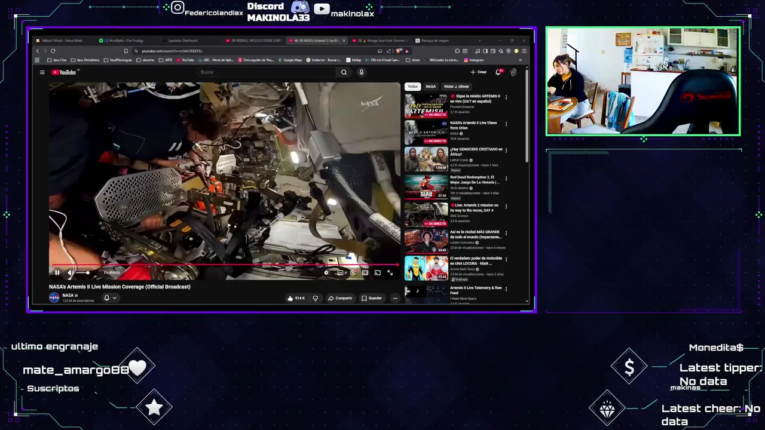
Task: Like the video with 514 K likes
Action: 296,298
